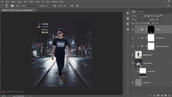Toggle visibility of the person cutout layer
The image size is (172, 97).
pyautogui.click(x=132, y=55)
